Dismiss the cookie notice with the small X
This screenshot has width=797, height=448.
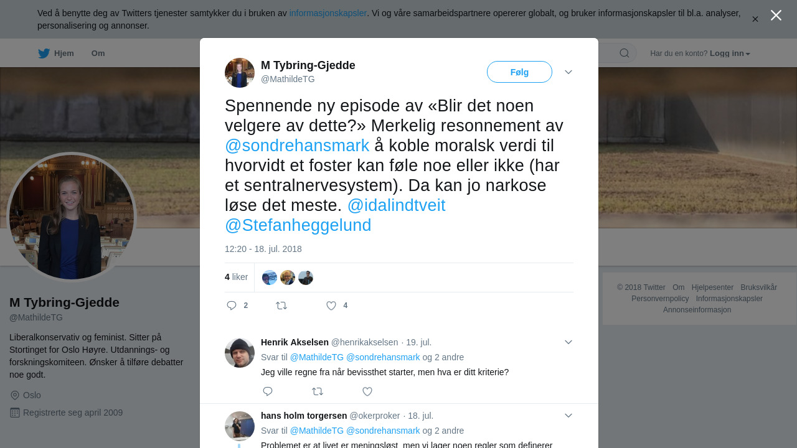[755, 19]
